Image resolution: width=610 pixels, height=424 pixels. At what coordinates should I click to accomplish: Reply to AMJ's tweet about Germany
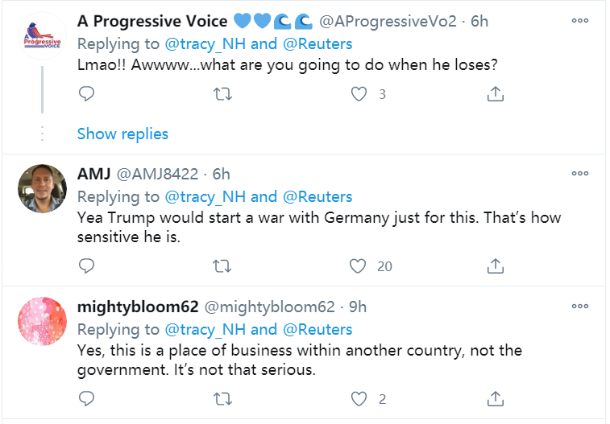pyautogui.click(x=86, y=266)
